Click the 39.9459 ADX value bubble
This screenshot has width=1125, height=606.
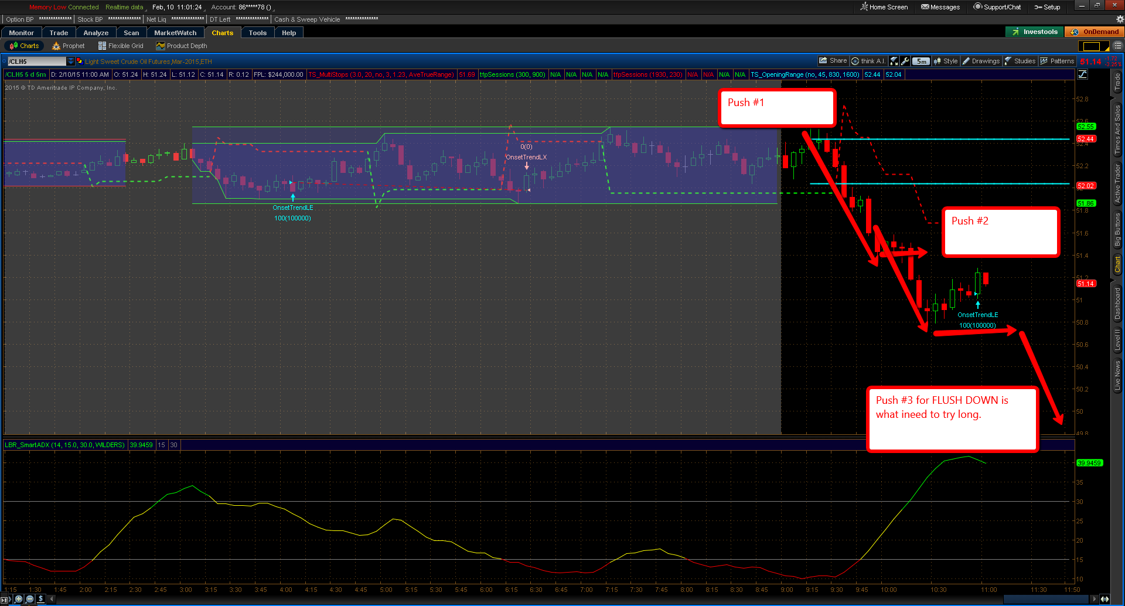[1090, 463]
